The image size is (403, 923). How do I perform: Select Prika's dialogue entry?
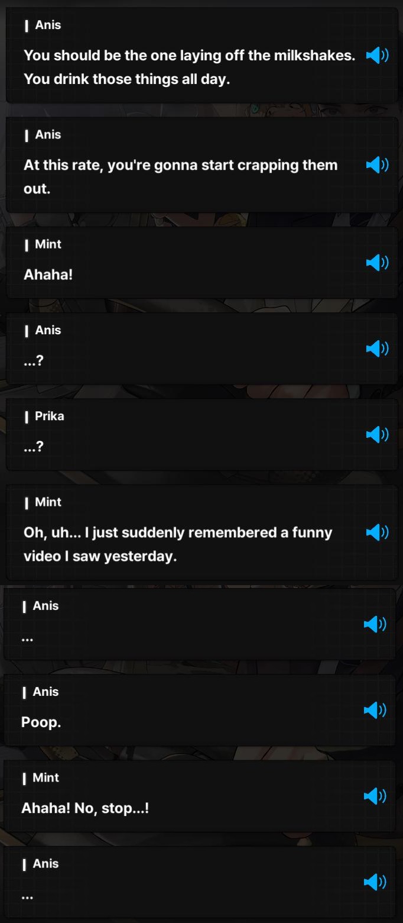[x=201, y=434]
